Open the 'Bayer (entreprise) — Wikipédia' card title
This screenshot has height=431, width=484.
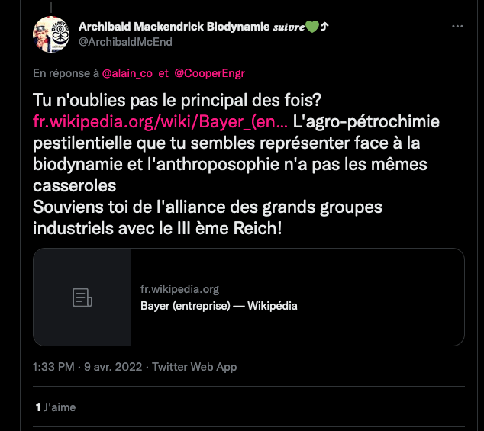point(218,306)
